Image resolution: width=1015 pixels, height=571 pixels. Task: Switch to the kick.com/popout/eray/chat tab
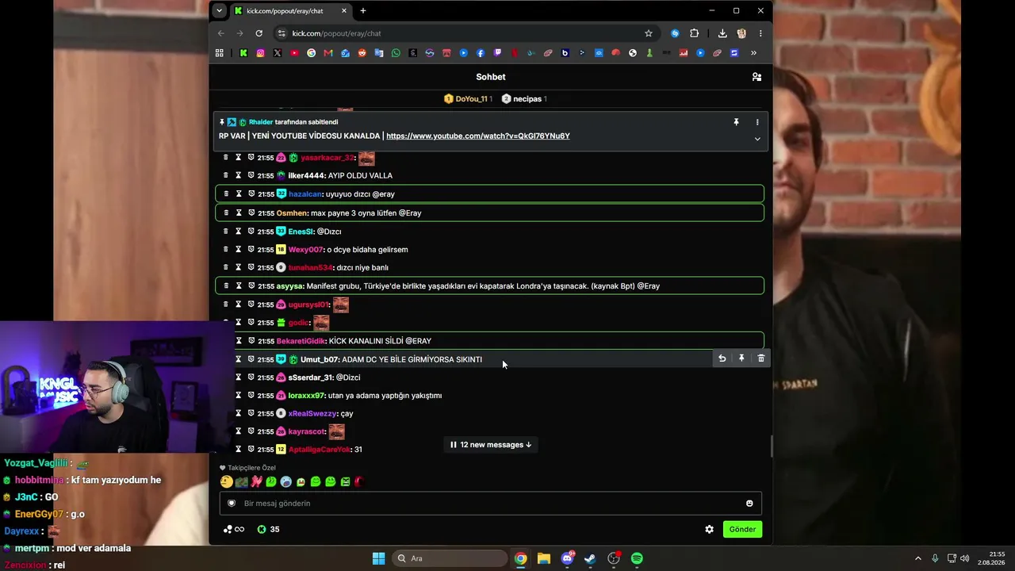pyautogui.click(x=291, y=11)
